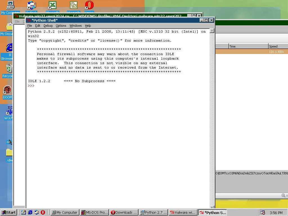The height and width of the screenshot is (216, 288).
Task: Close the Python Shell window
Action: click(x=211, y=20)
